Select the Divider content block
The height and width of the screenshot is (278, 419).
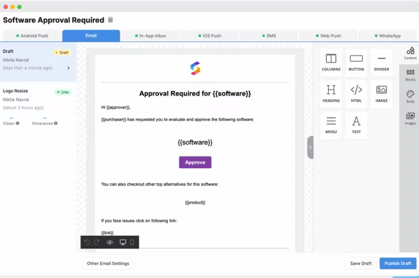pyautogui.click(x=381, y=63)
